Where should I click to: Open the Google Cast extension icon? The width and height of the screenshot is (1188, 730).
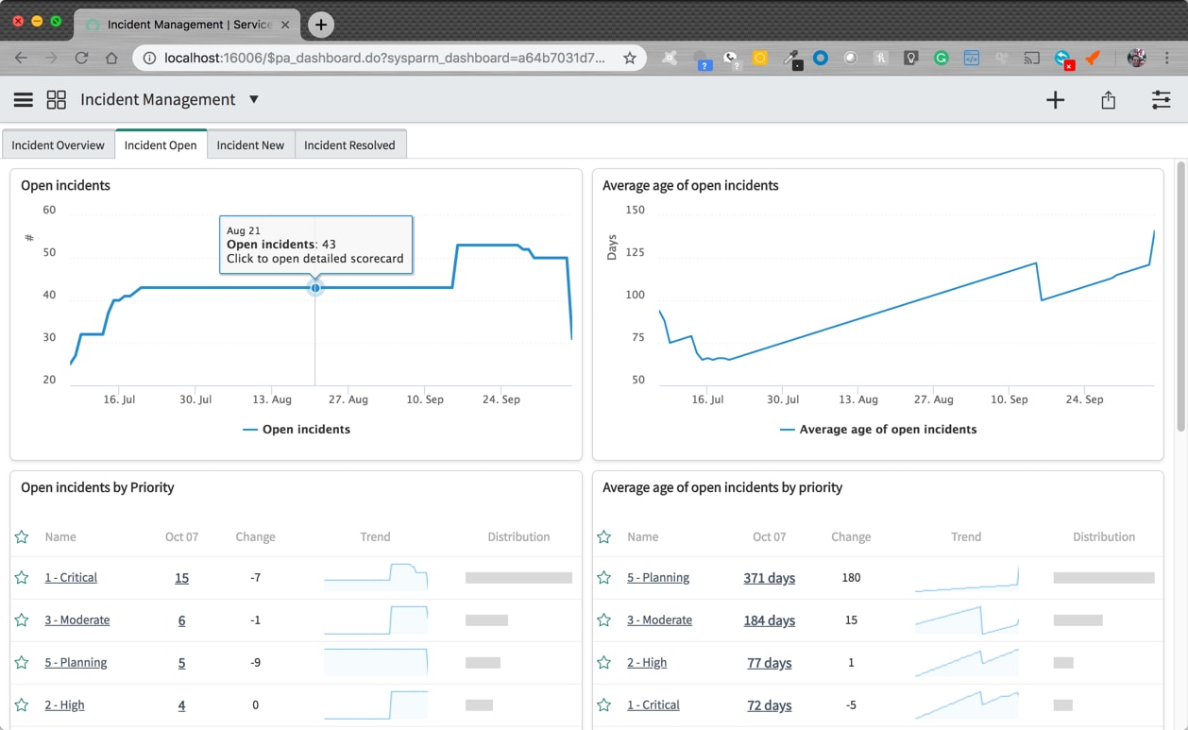click(x=1031, y=58)
